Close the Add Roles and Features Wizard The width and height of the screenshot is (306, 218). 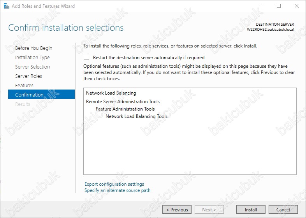(296, 6)
